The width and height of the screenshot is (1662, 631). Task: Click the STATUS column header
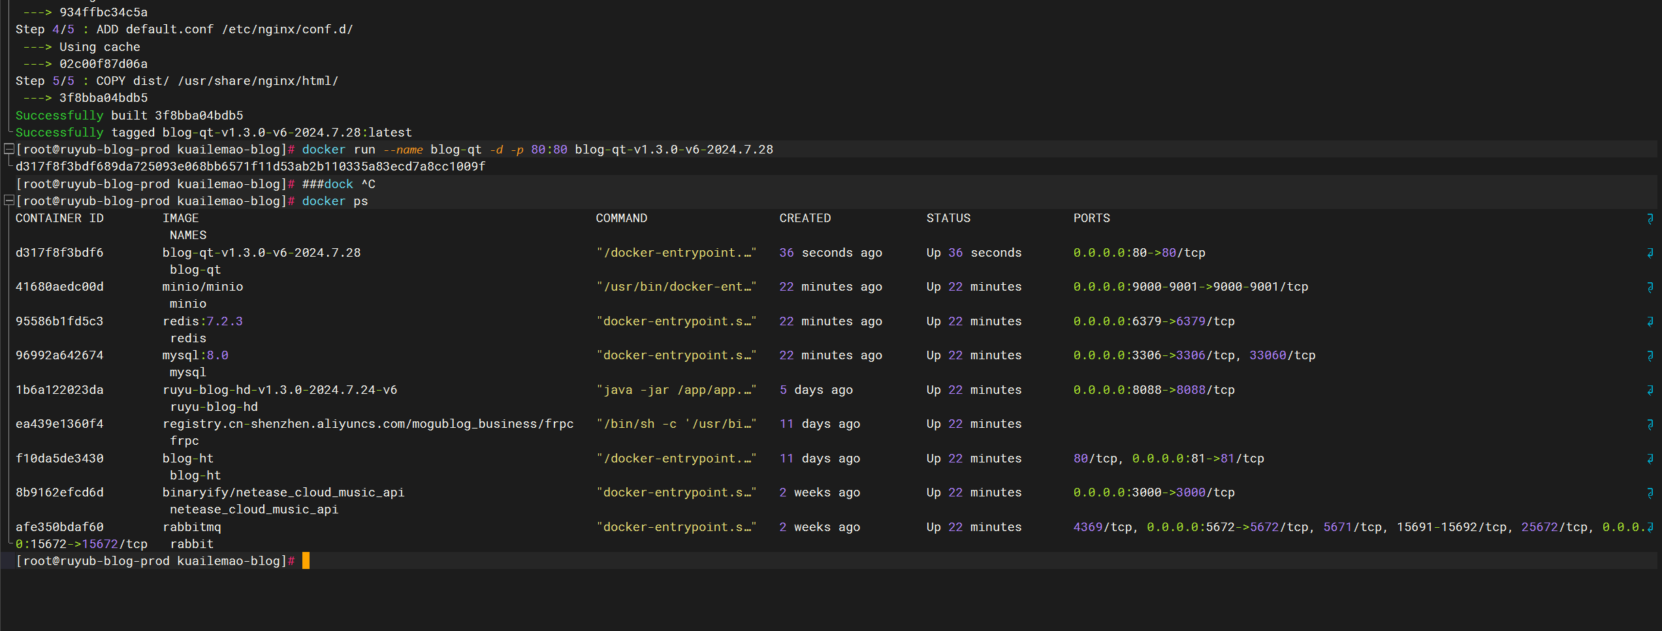948,218
